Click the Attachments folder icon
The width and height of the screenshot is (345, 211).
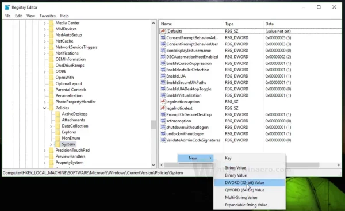tap(57, 120)
